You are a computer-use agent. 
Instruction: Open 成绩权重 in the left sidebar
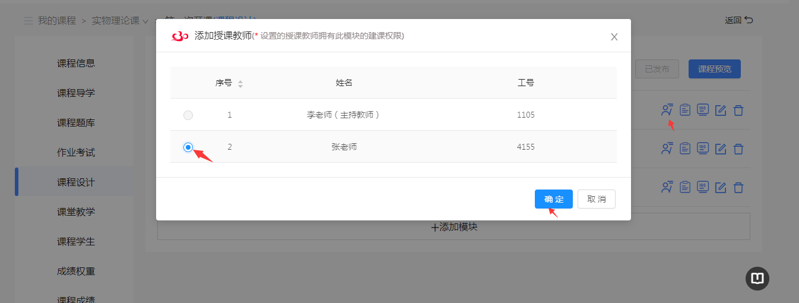(76, 271)
